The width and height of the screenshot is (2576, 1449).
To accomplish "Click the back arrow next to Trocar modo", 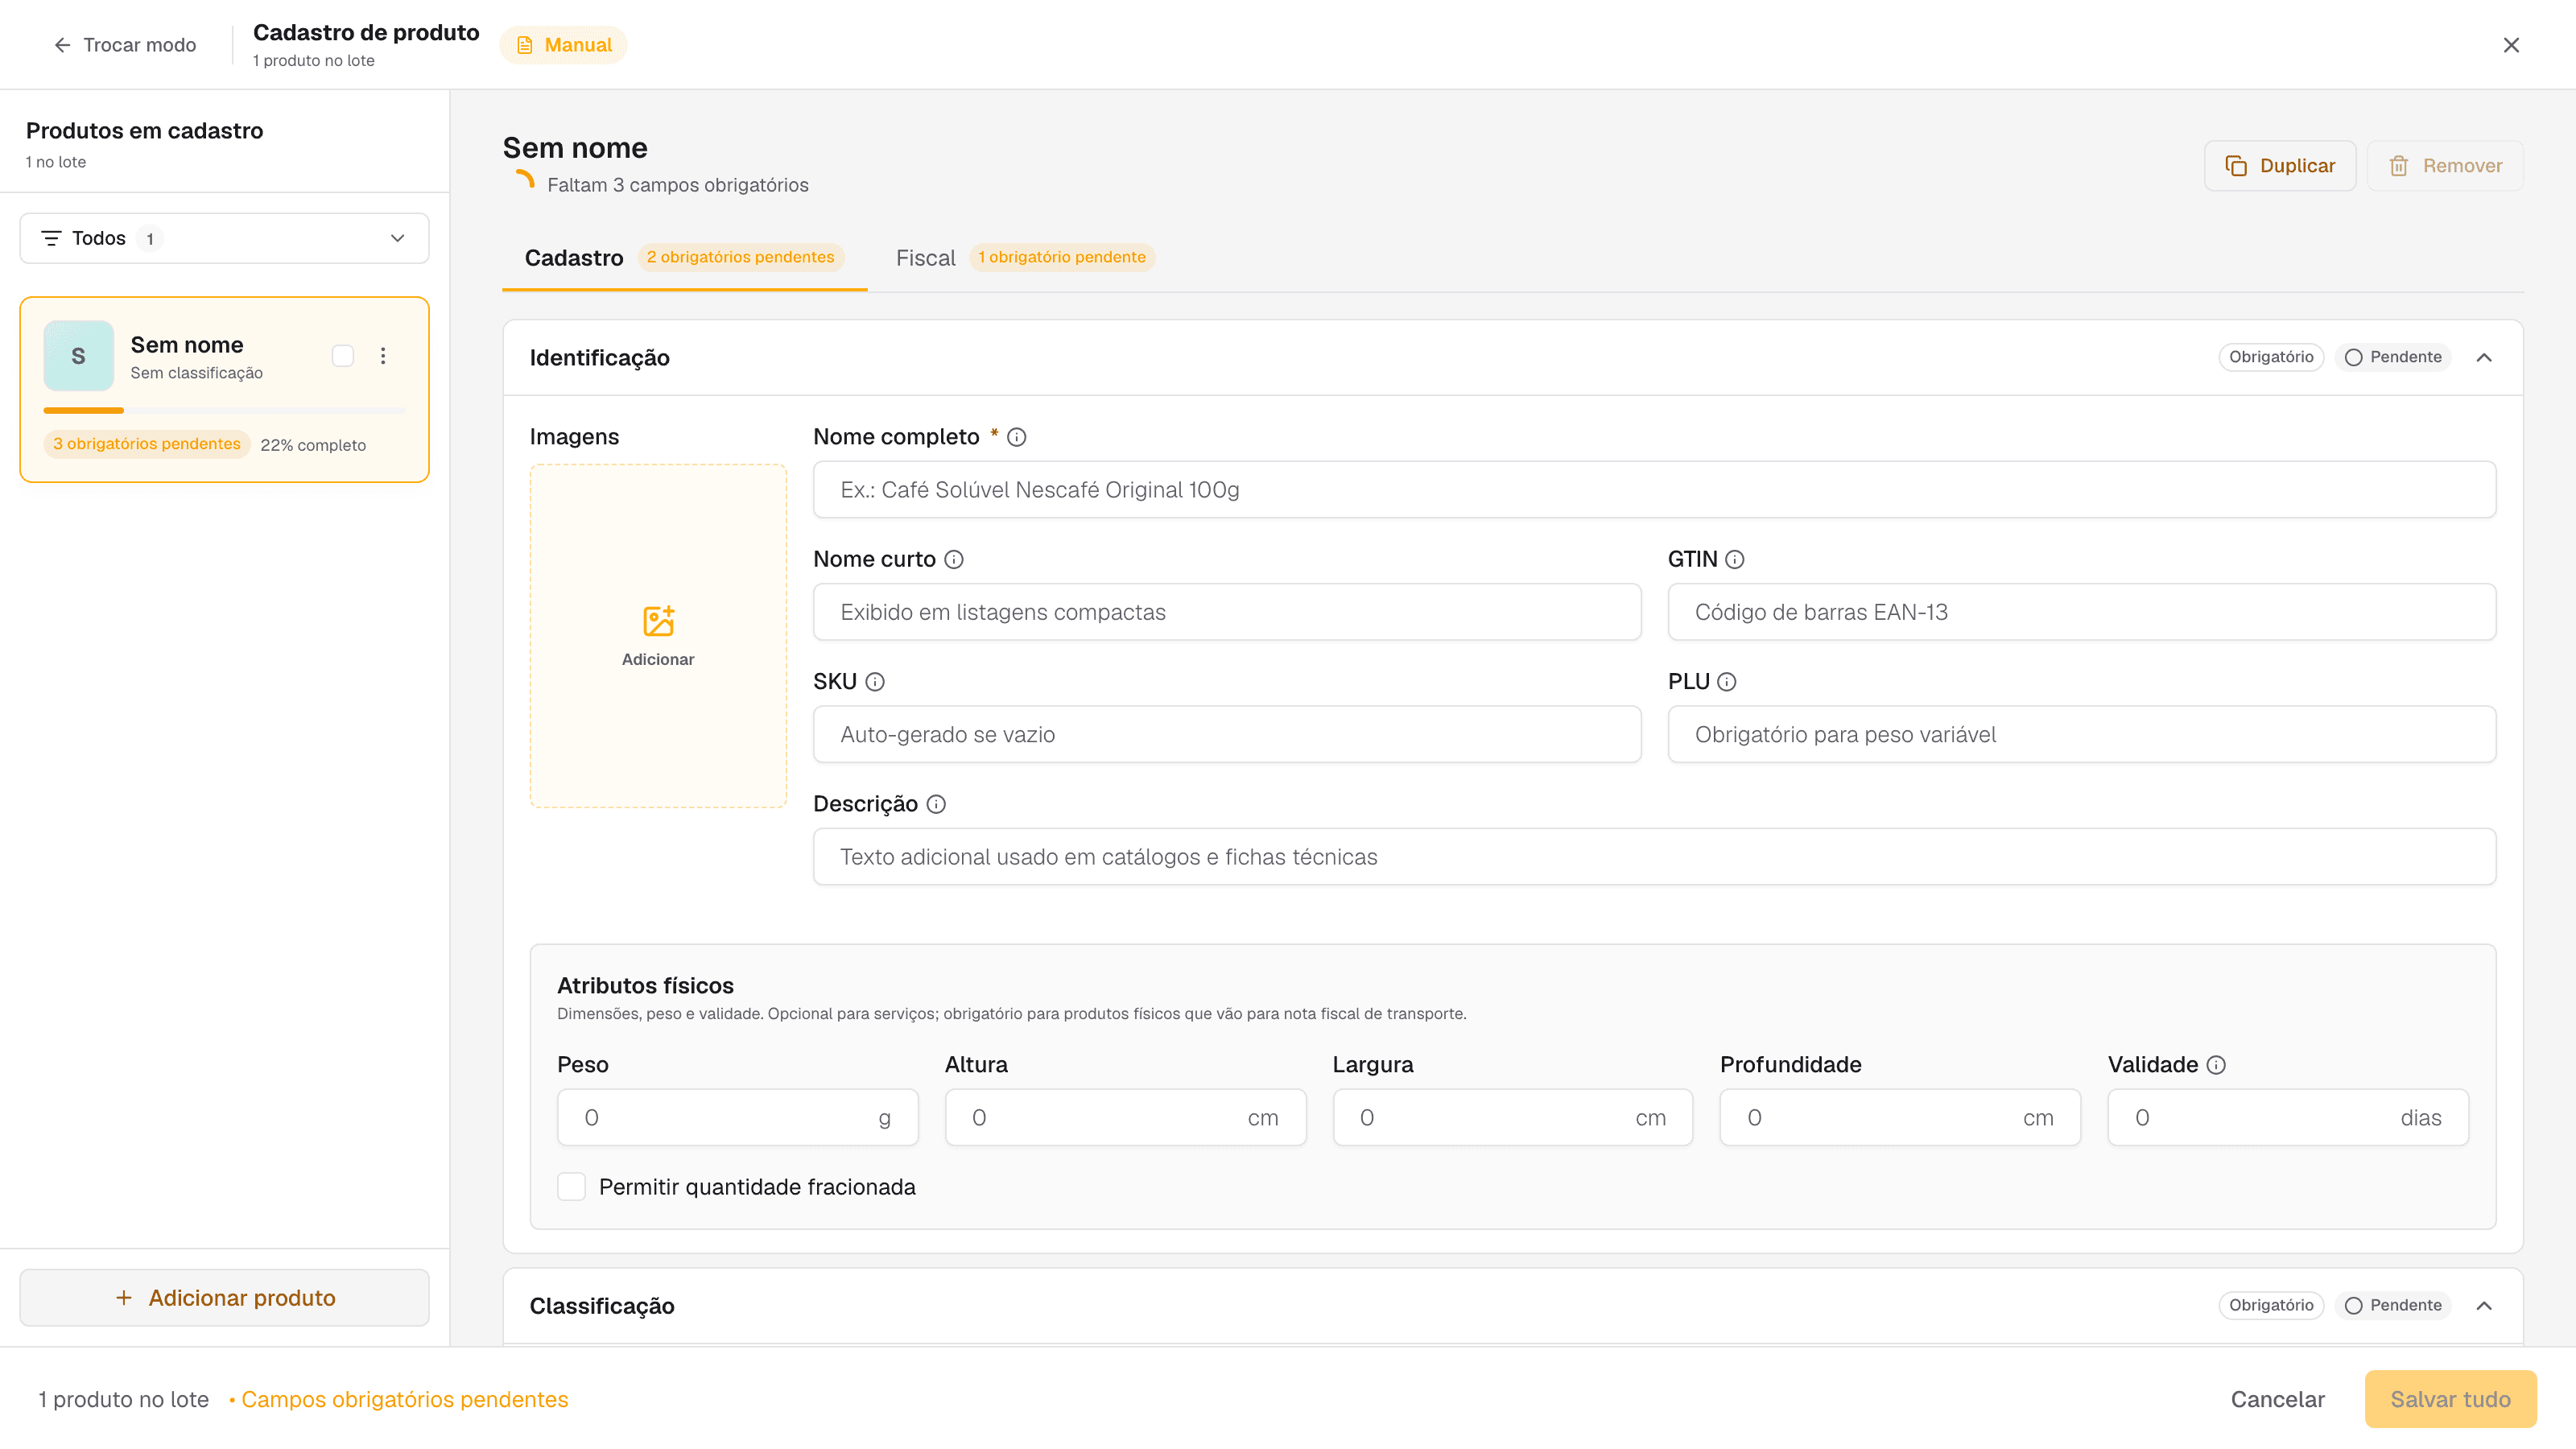I will click(62, 45).
